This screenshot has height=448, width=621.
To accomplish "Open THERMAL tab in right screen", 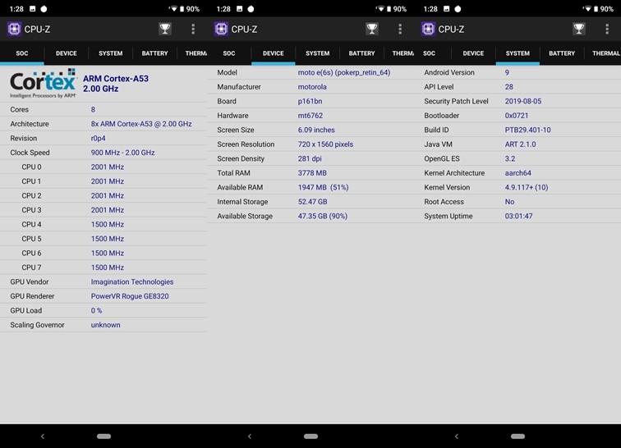I will pyautogui.click(x=605, y=53).
